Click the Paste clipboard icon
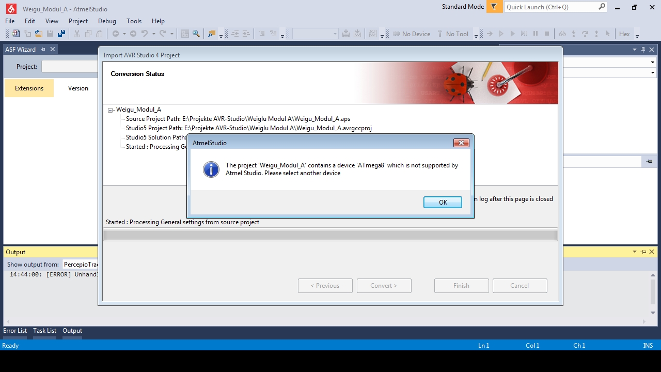Viewport: 661px width, 372px height. pyautogui.click(x=99, y=34)
